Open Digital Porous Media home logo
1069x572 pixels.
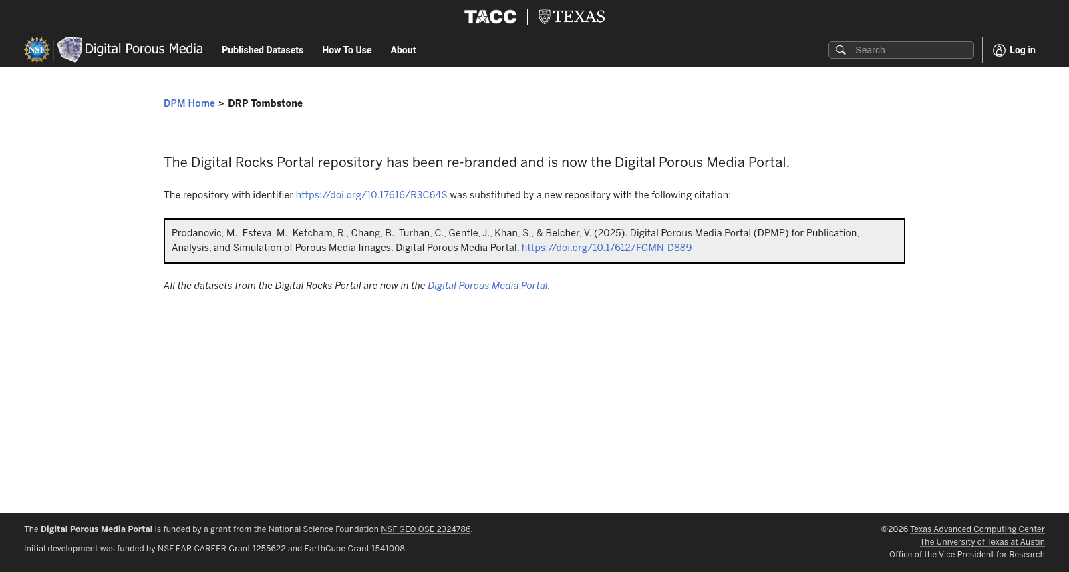click(x=130, y=49)
